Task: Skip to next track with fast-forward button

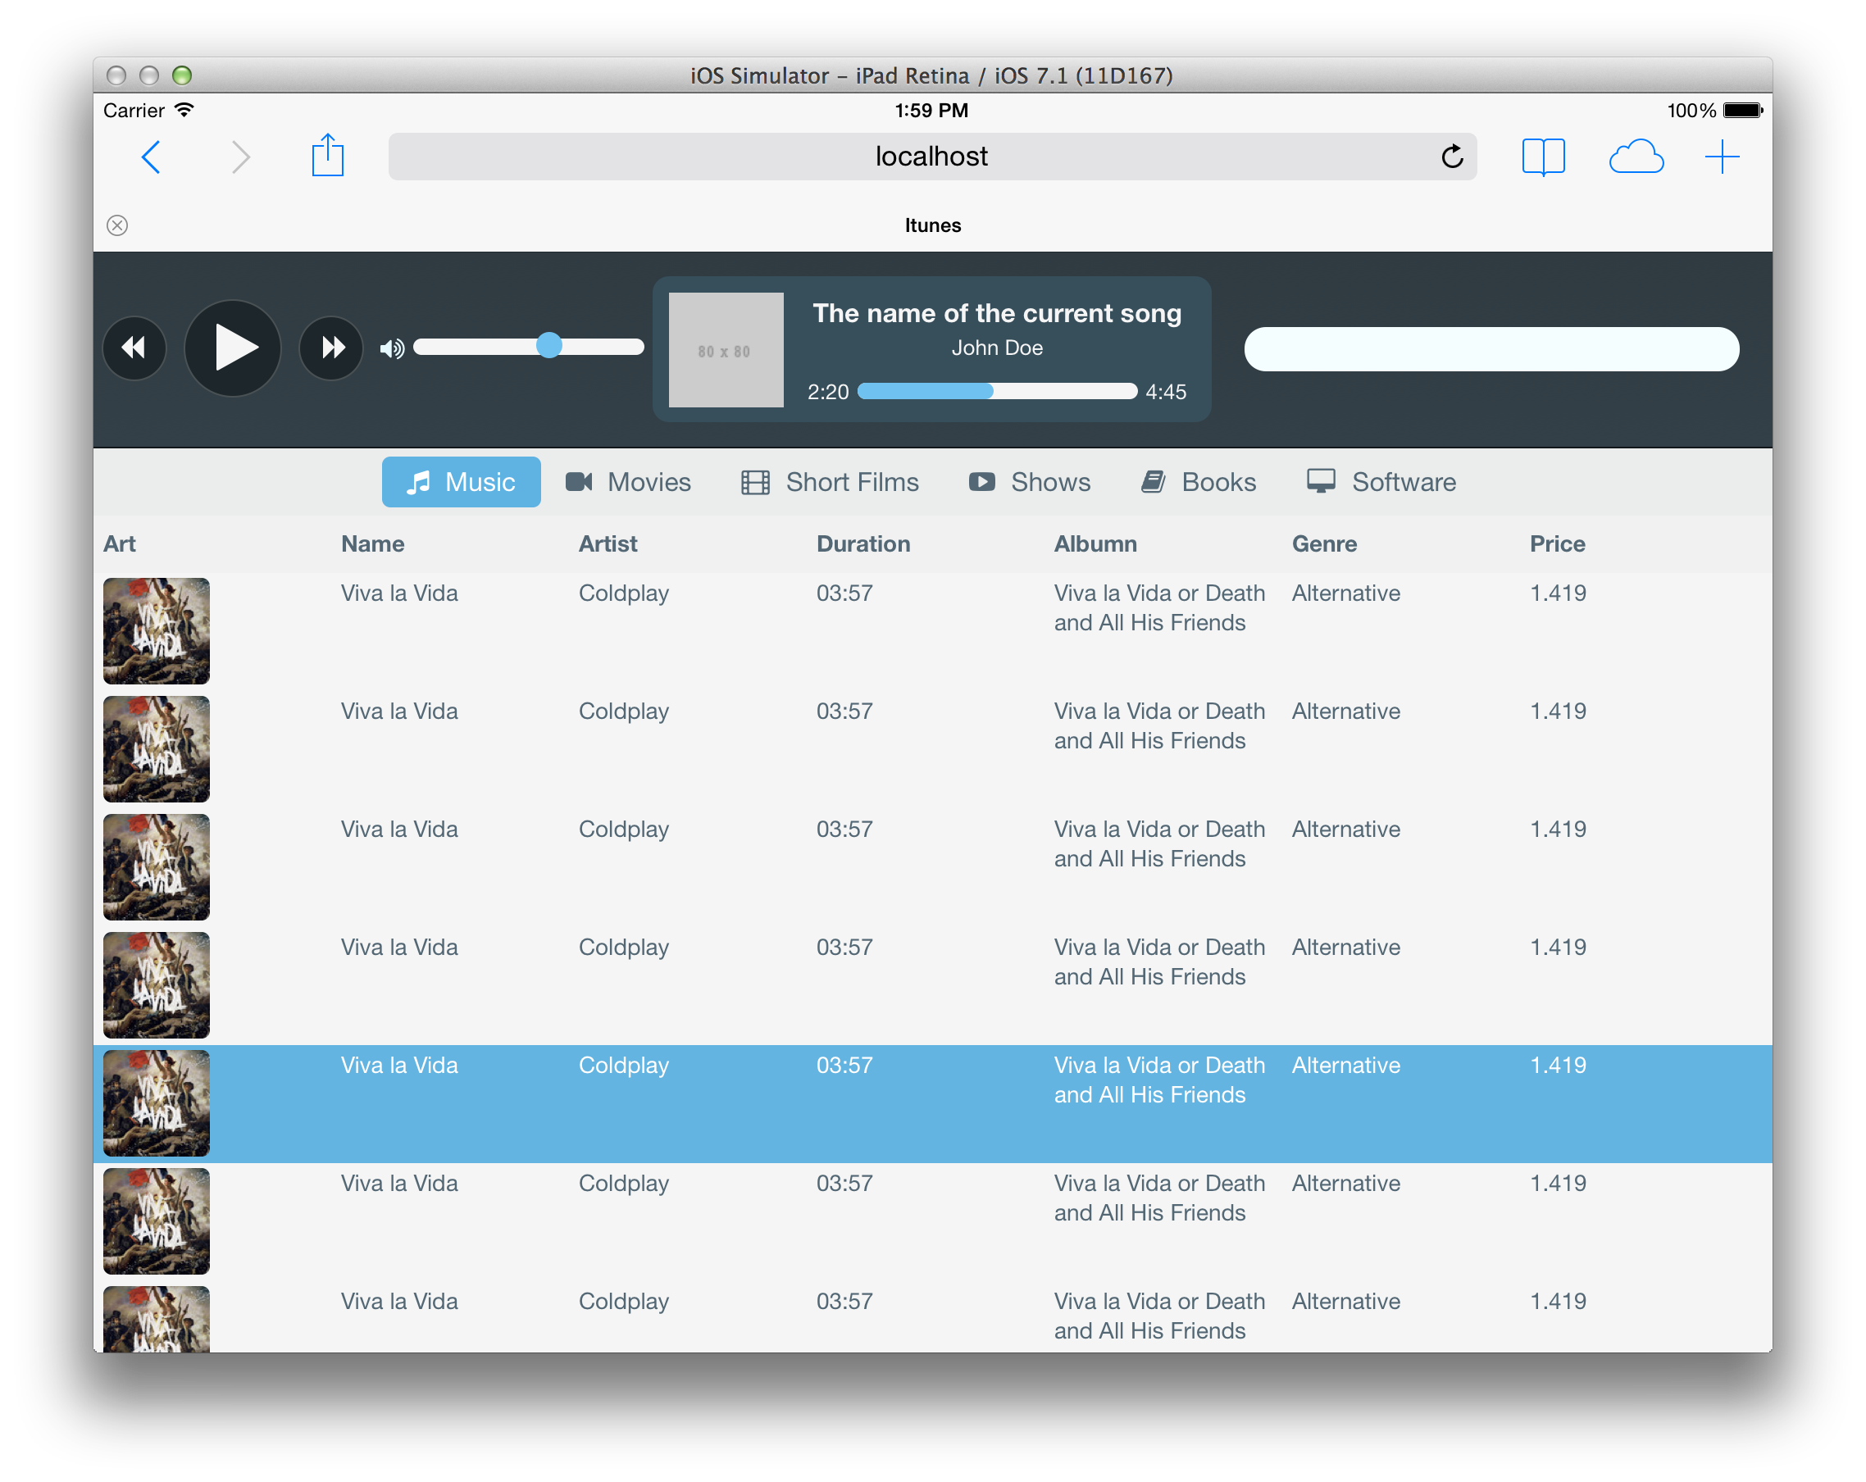Action: (x=331, y=348)
